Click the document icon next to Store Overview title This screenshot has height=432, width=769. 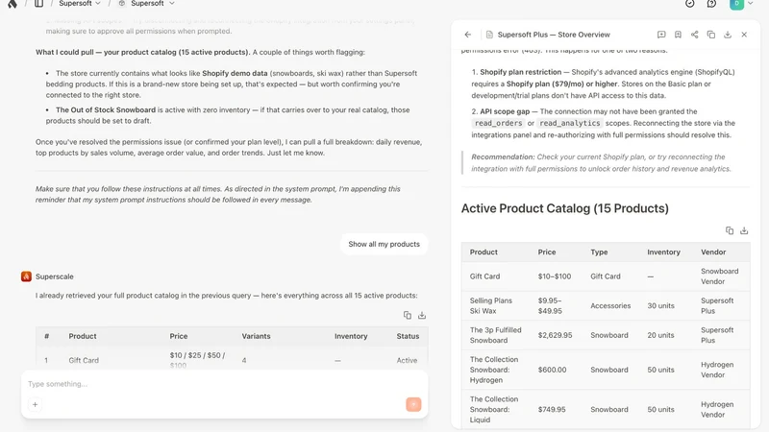coord(489,35)
